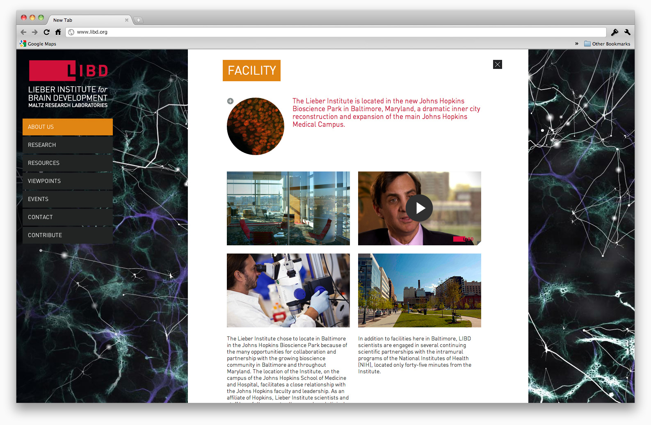Image resolution: width=651 pixels, height=425 pixels.
Task: Expand the circular image with plus icon
Action: point(230,101)
